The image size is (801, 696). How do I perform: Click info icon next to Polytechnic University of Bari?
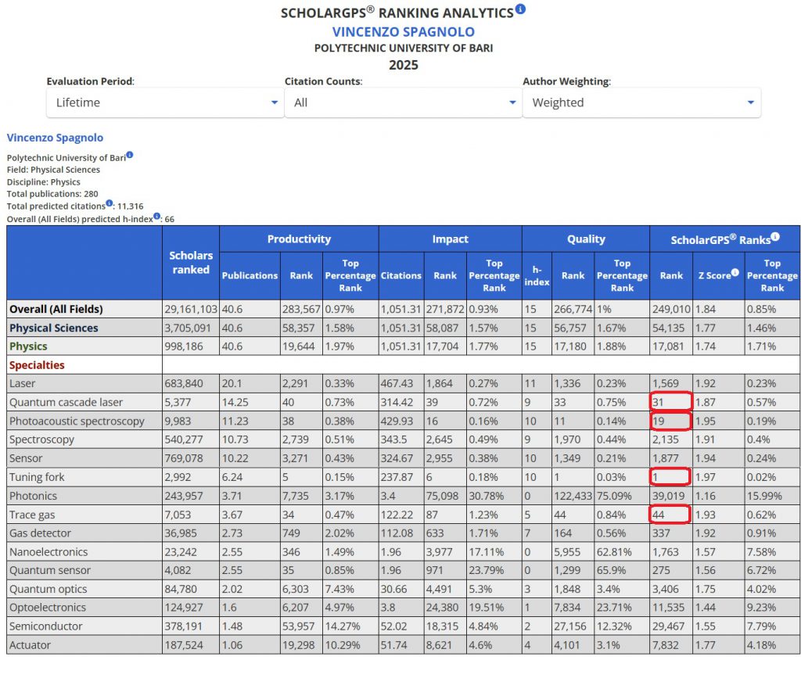point(130,155)
